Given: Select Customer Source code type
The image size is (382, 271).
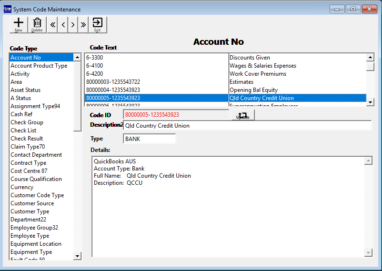Looking at the screenshot, I should [x=32, y=203].
